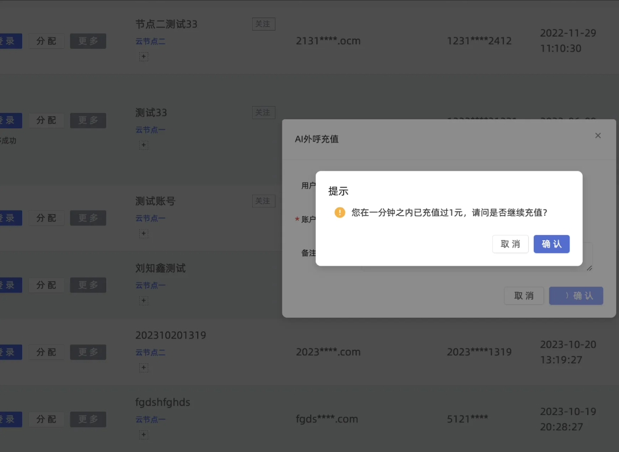
Task: Expand the plus icon under fgdshfghds
Action: point(144,434)
